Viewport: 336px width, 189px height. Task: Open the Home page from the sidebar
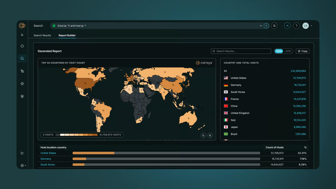[22, 46]
